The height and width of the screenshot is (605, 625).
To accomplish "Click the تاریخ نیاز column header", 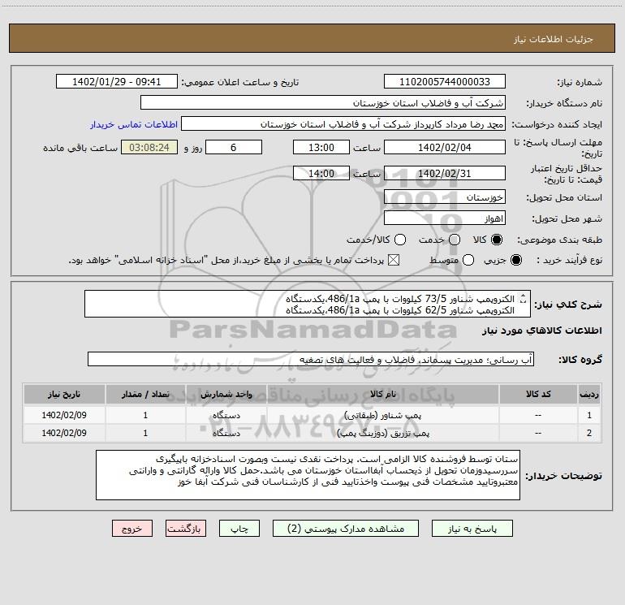I will 64,394.
